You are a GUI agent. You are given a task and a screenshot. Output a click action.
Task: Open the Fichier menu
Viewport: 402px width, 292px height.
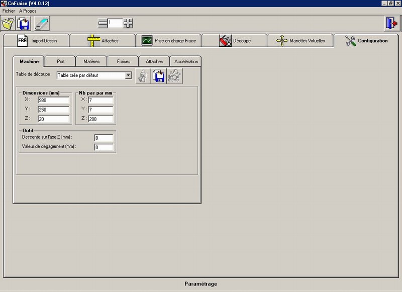click(x=9, y=11)
